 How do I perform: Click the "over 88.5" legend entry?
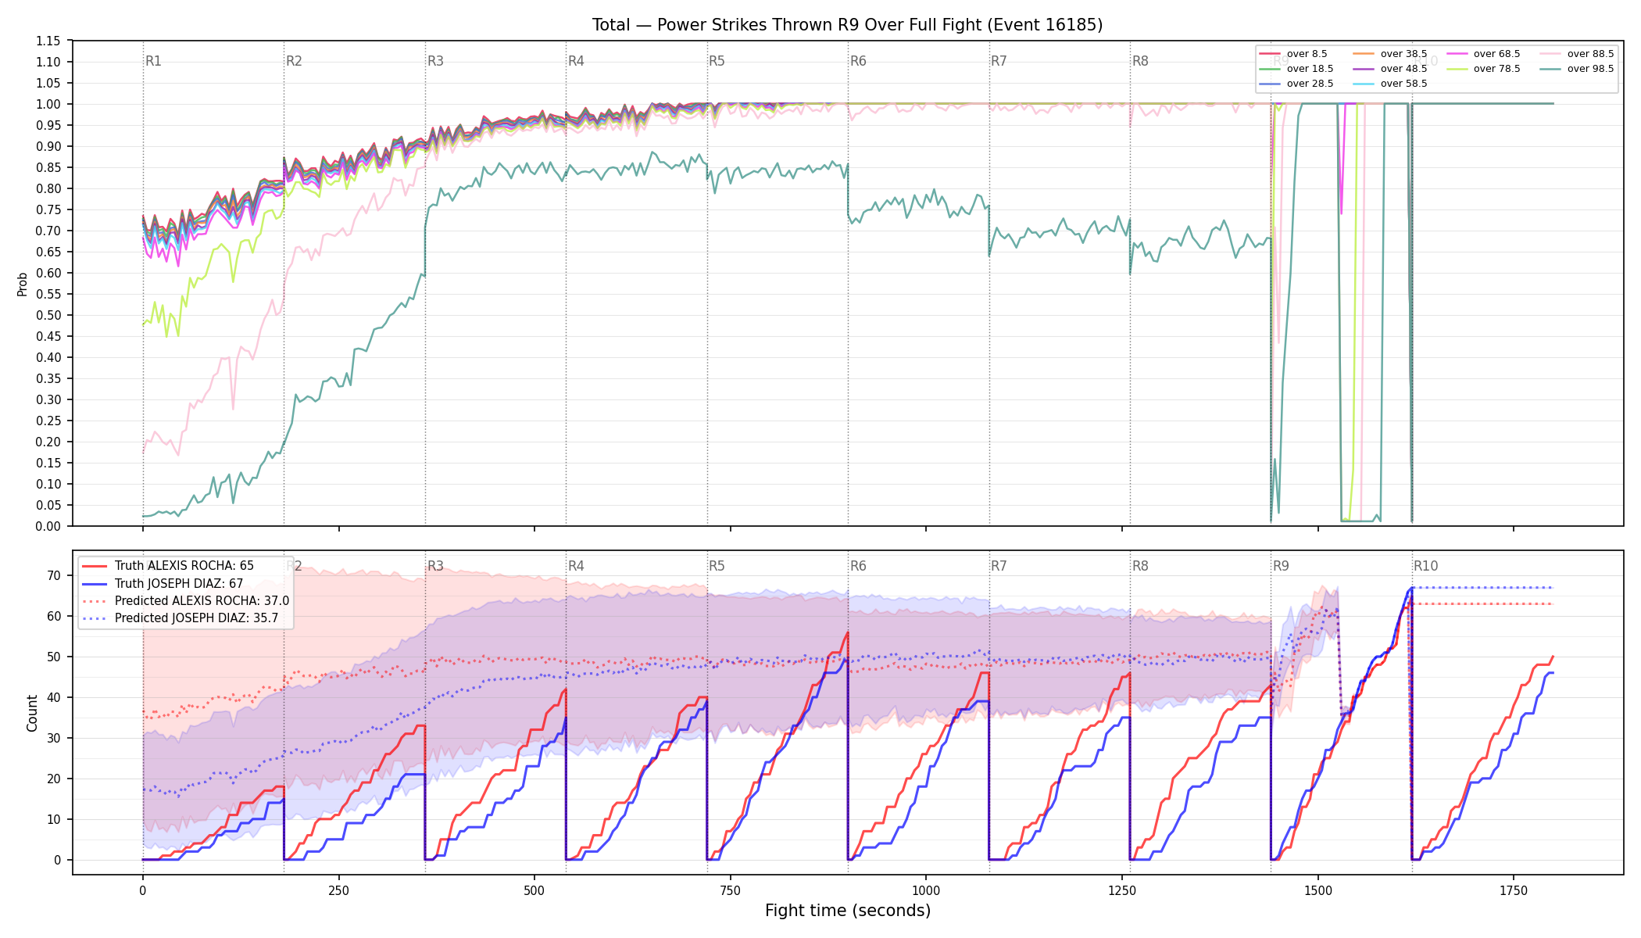[x=1577, y=54]
